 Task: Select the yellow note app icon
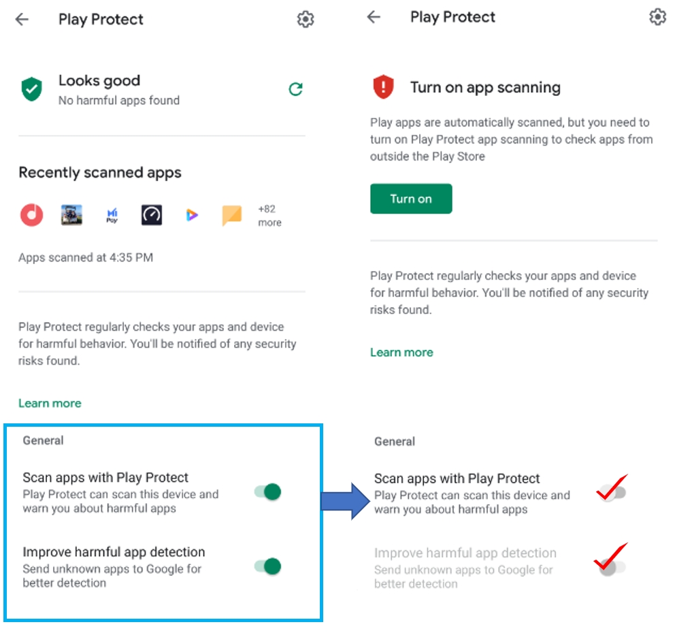[x=232, y=216]
